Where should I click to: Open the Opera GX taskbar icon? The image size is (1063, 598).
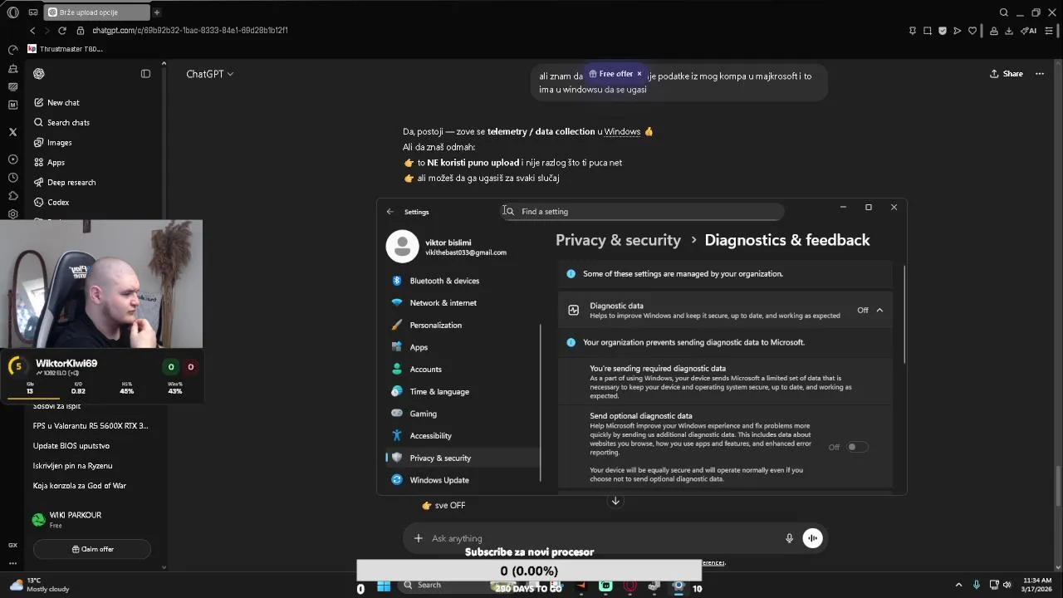click(630, 586)
